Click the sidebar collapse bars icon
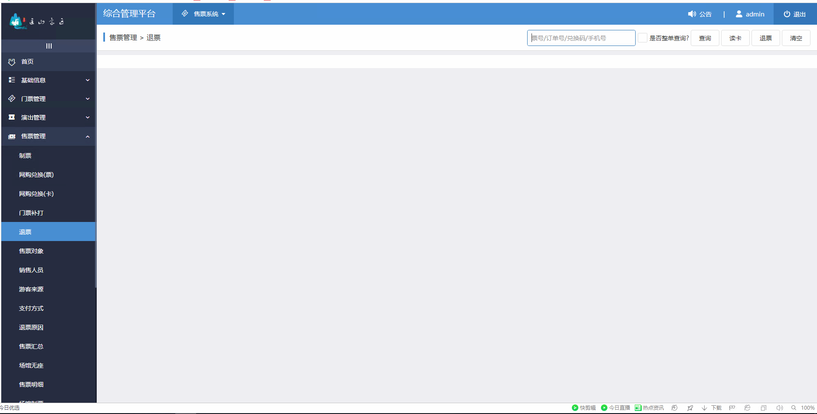The width and height of the screenshot is (817, 414). pyautogui.click(x=49, y=46)
